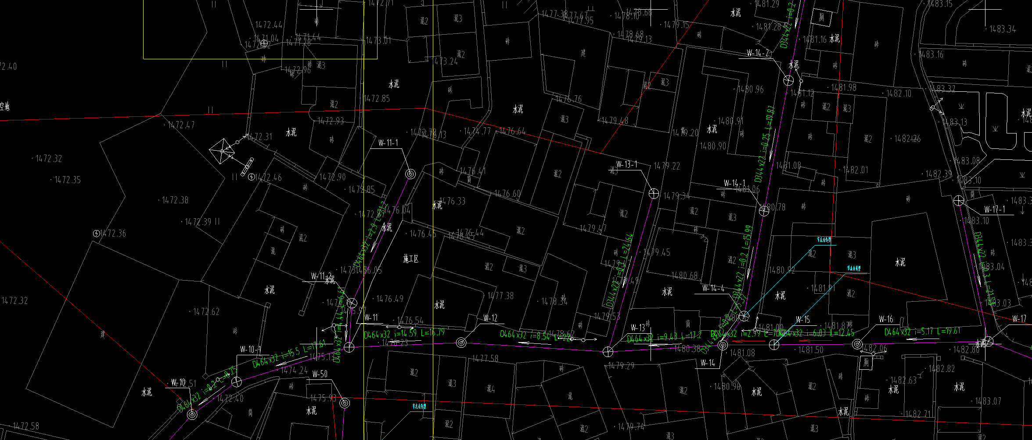The image size is (1032, 440).
Task: Select pipe annotation D464x32 i=5.17 L=19.61
Action: point(922,332)
